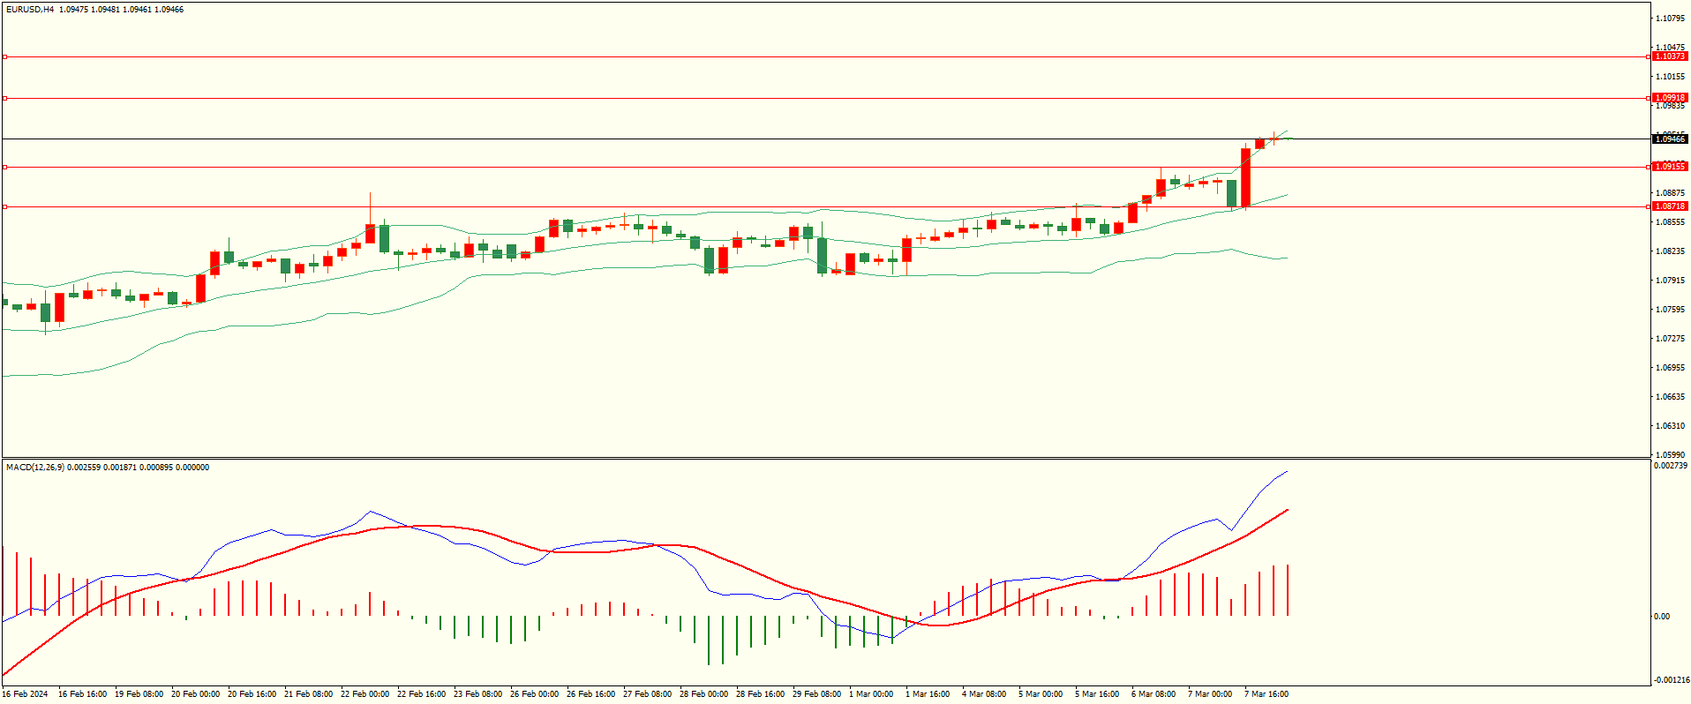The height and width of the screenshot is (704, 1691).
Task: Click the "7 Mar 16:00" time label
Action: 1266,694
